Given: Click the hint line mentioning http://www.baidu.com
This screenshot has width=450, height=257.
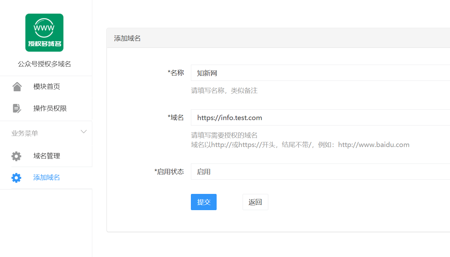Looking at the screenshot, I should (300, 145).
